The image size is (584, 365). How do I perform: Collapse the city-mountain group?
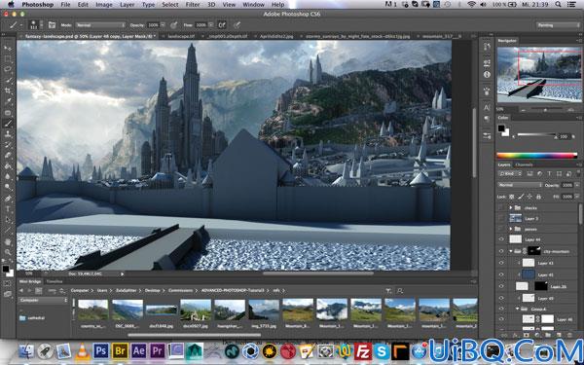(x=511, y=251)
